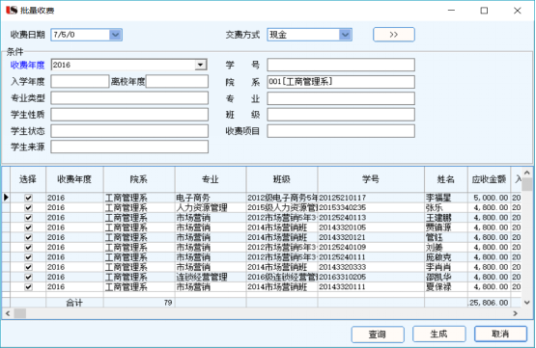Click the 生成 button
Image resolution: width=536 pixels, height=348 pixels.
438,334
